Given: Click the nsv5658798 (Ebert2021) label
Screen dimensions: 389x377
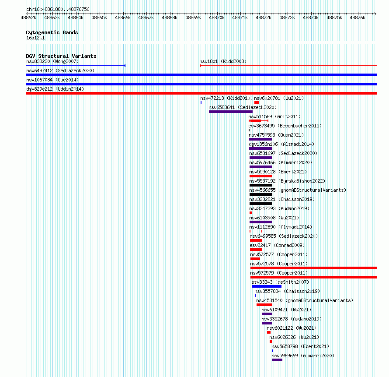Looking at the screenshot, I should tap(300, 346).
